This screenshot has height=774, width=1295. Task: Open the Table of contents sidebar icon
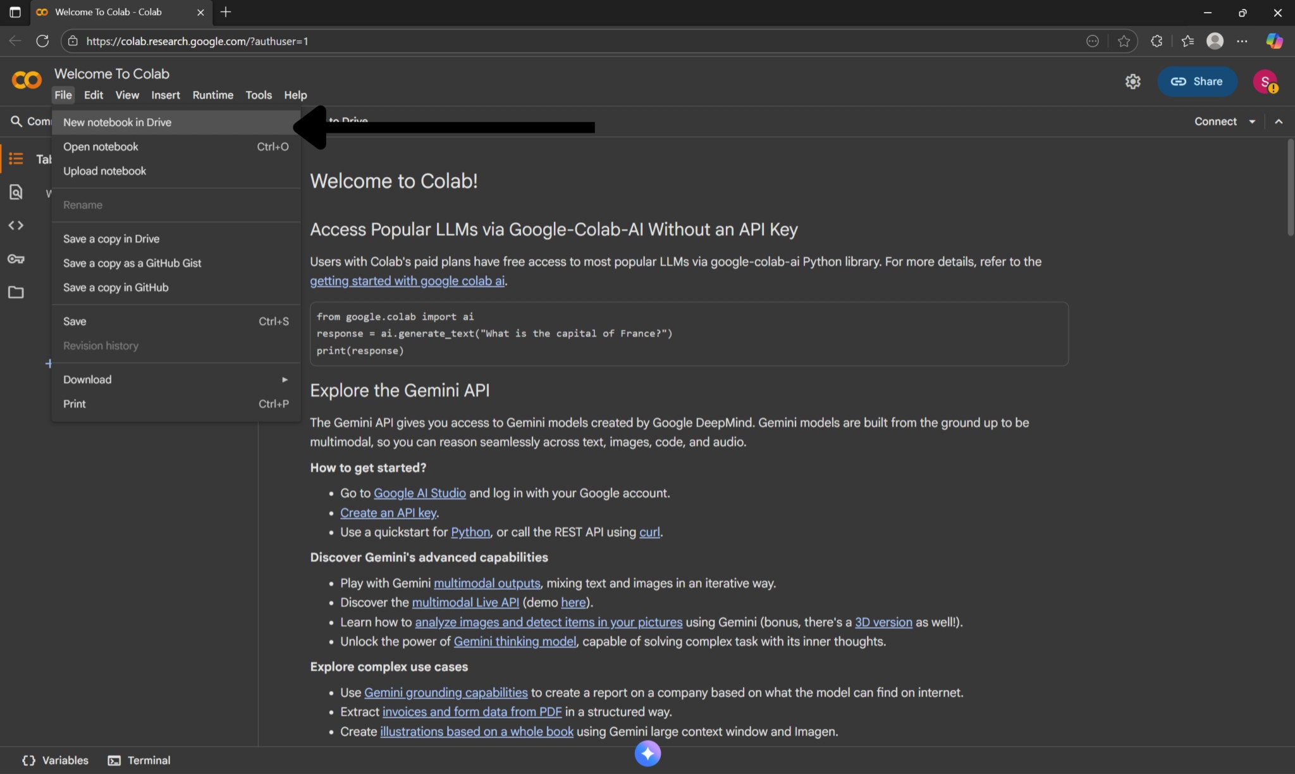16,158
